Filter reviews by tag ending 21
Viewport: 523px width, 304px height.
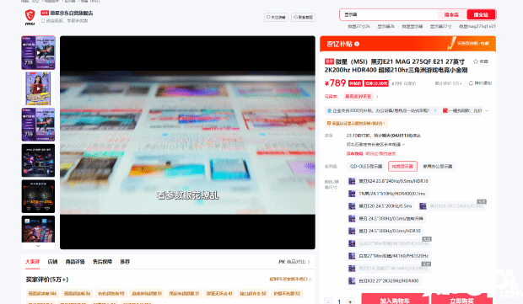pos(184,293)
